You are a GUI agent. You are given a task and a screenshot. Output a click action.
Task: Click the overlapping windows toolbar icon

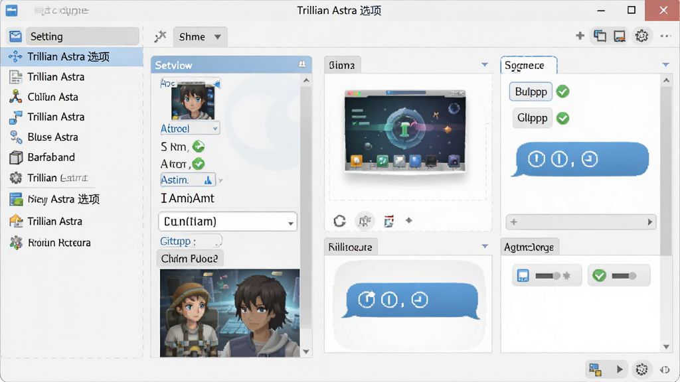pos(600,36)
